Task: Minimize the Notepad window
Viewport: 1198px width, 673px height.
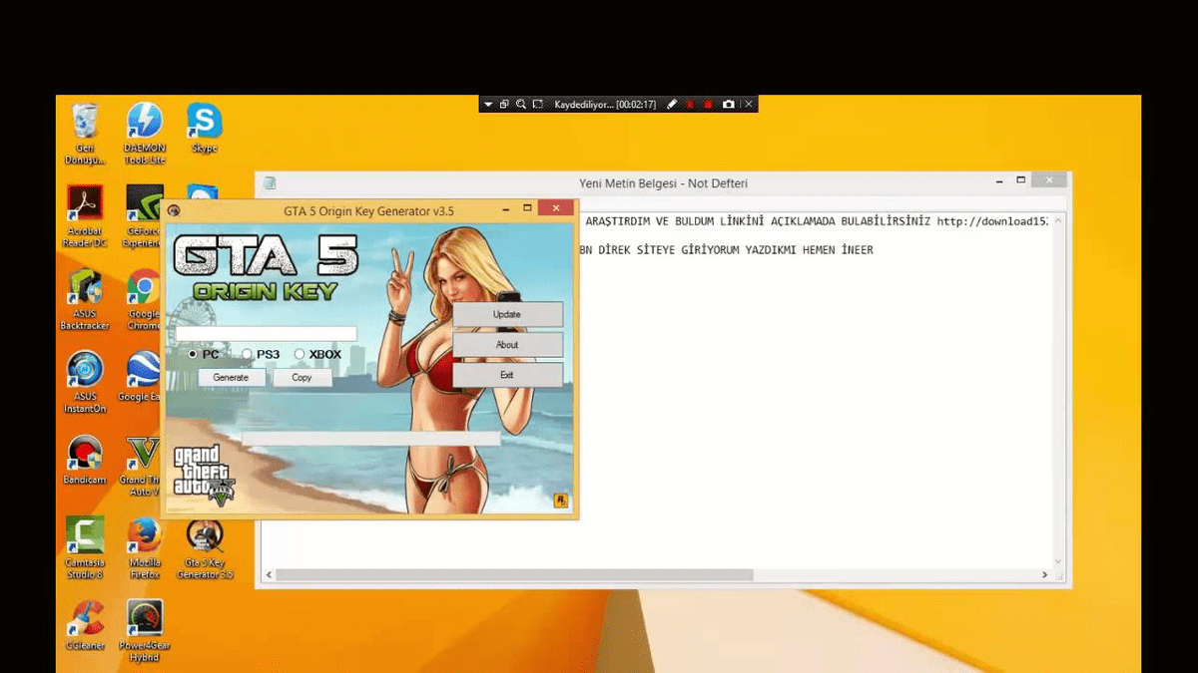Action: pos(1000,181)
